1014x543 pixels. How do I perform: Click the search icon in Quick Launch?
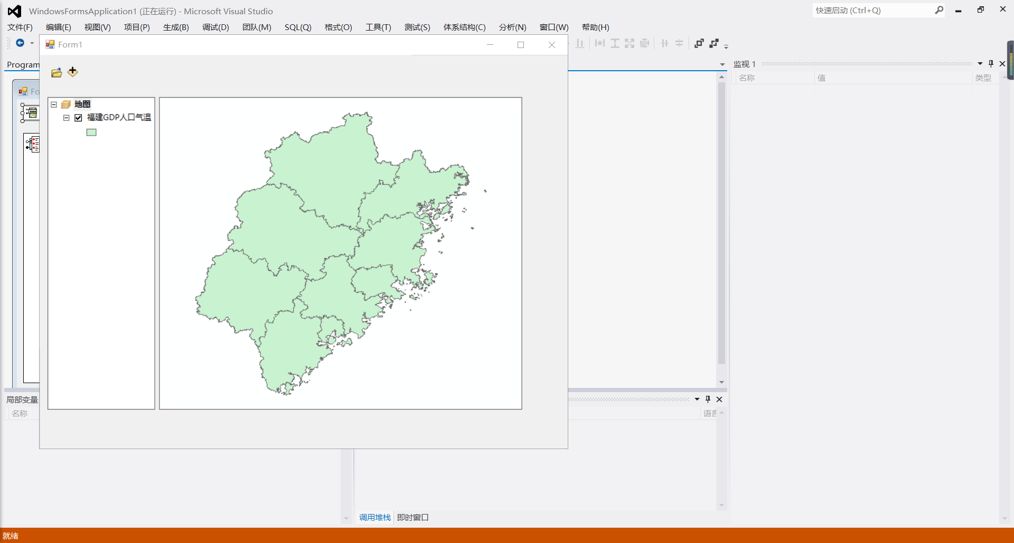click(940, 10)
